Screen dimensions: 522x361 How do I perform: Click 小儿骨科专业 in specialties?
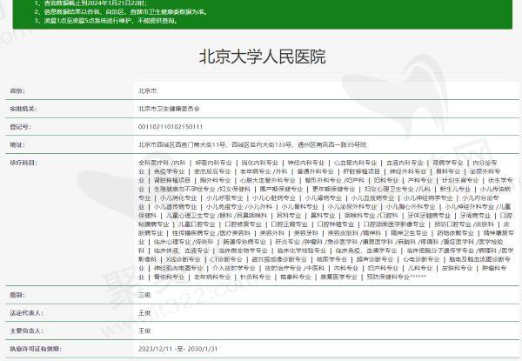(x=300, y=207)
